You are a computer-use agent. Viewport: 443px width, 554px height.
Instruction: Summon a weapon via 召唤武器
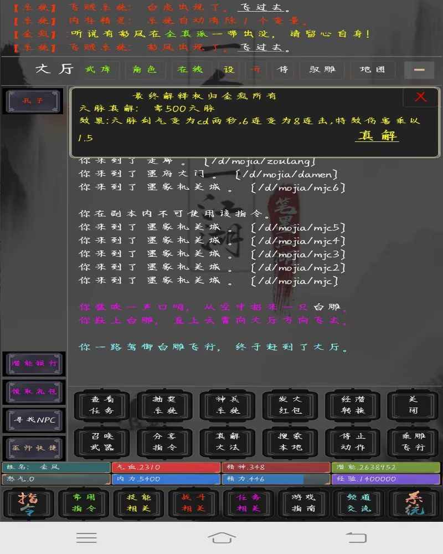(102, 443)
